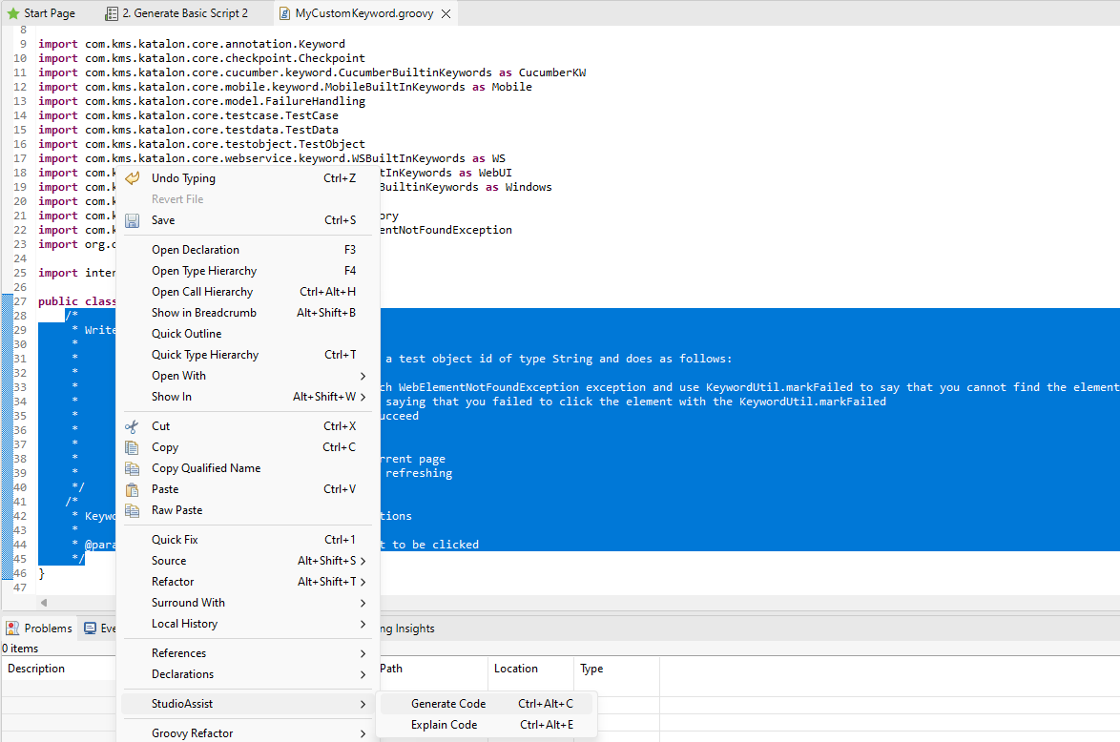Expand the Groovy Refactor submenu
The width and height of the screenshot is (1120, 742).
pos(363,733)
